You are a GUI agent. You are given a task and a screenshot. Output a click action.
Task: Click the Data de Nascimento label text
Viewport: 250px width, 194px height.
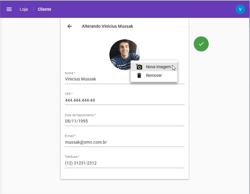pyautogui.click(x=79, y=115)
